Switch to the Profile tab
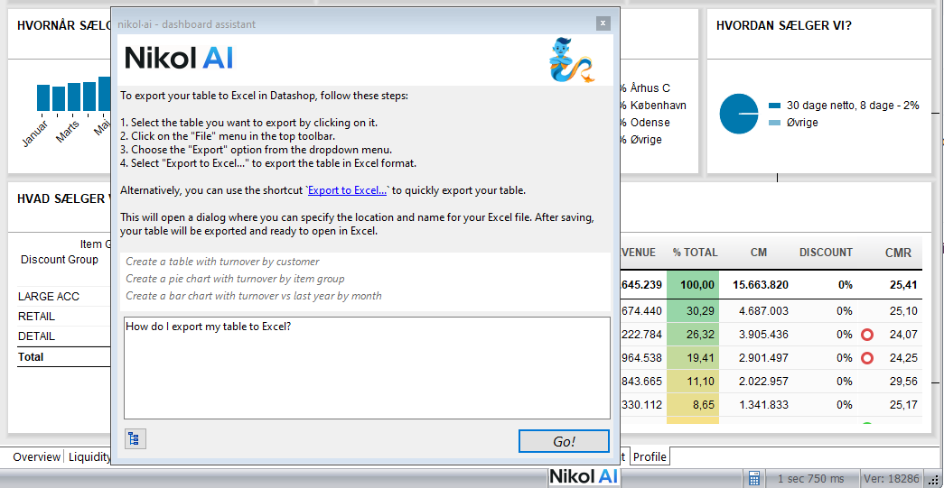The height and width of the screenshot is (488, 944). tap(650, 456)
